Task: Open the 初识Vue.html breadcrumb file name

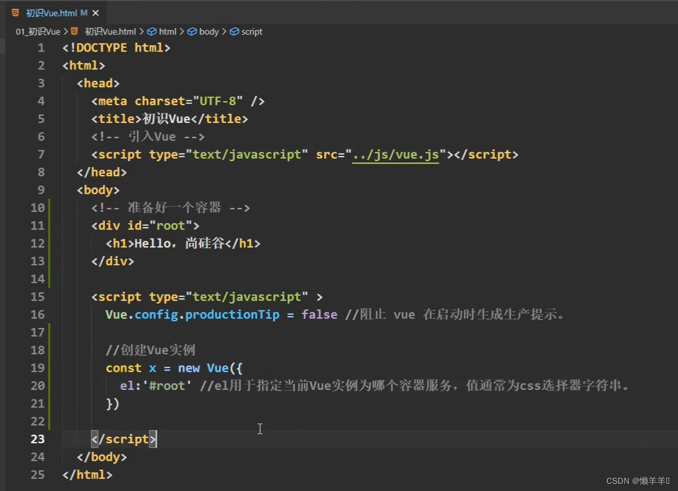Action: point(110,32)
